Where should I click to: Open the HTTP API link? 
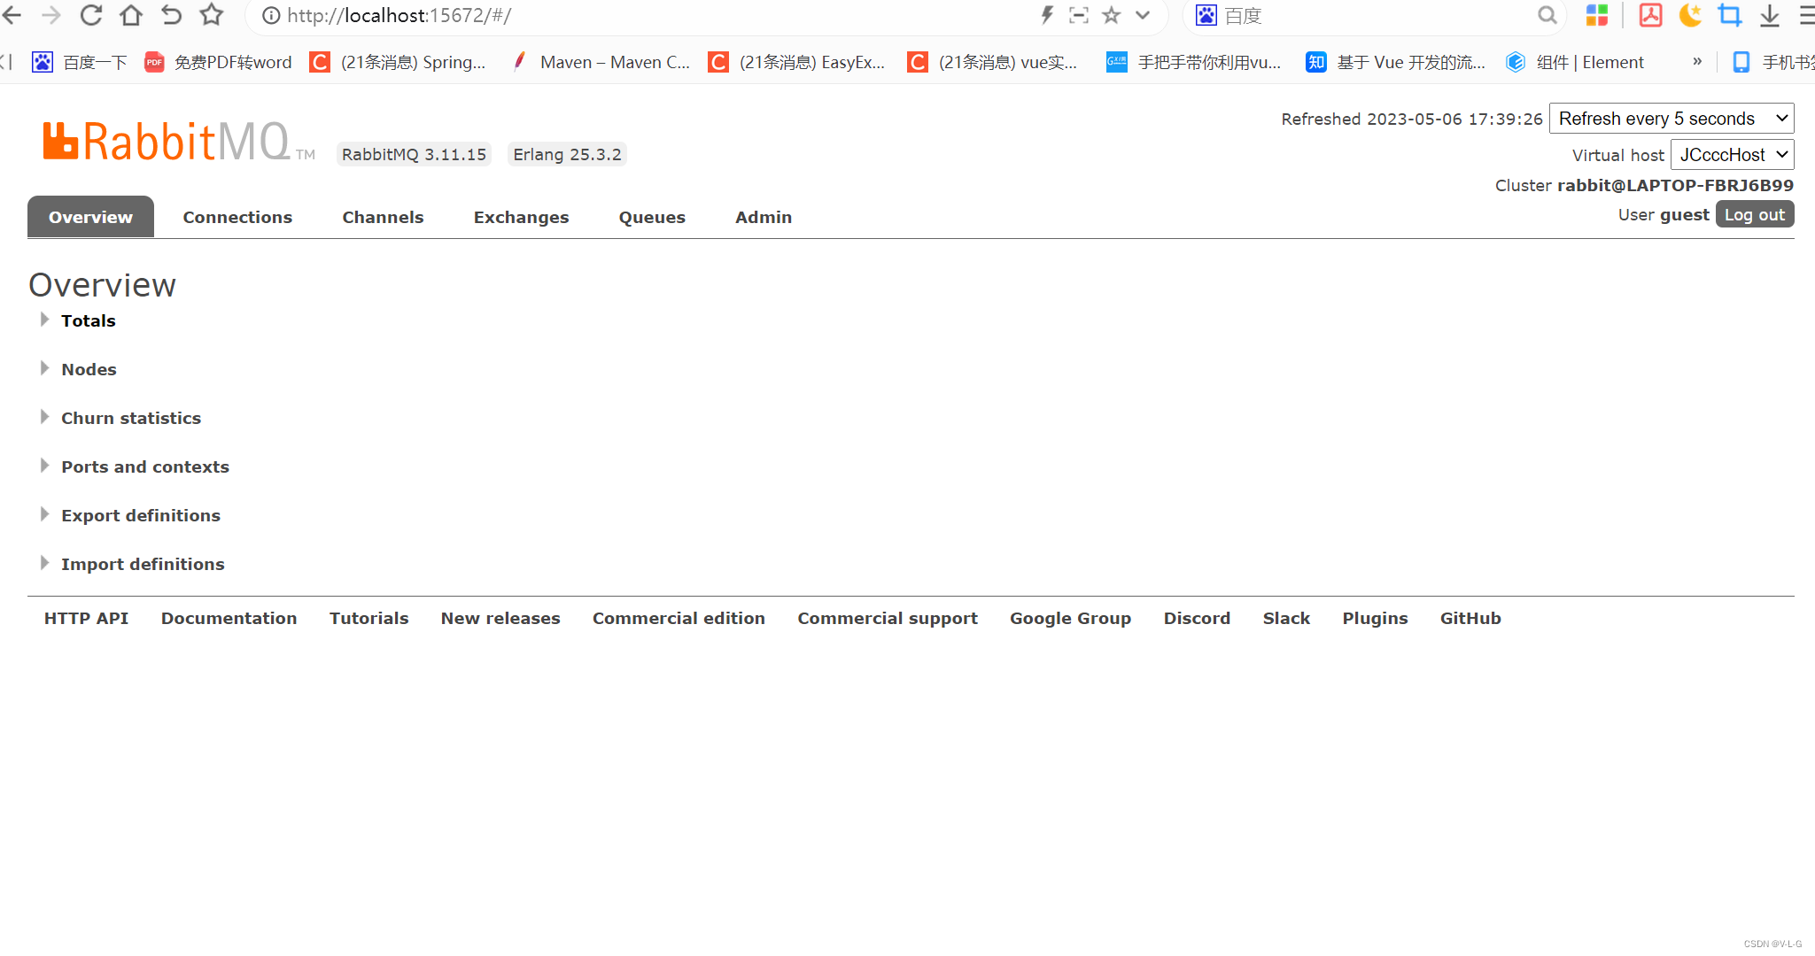pos(85,618)
